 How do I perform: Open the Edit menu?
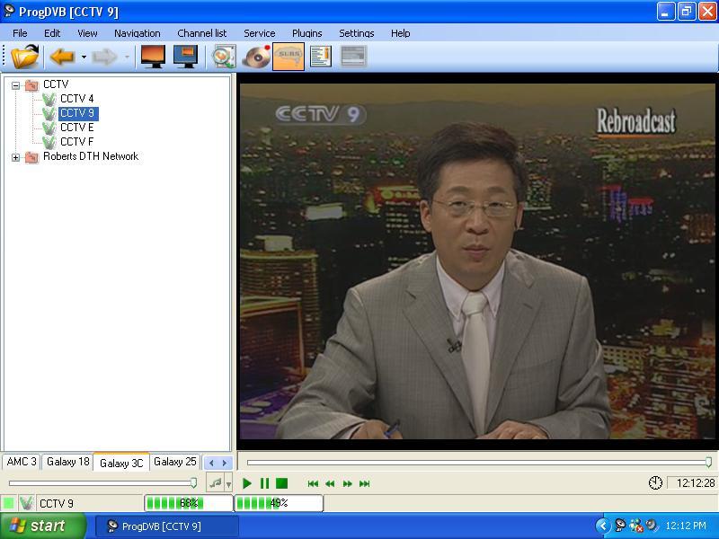[52, 33]
